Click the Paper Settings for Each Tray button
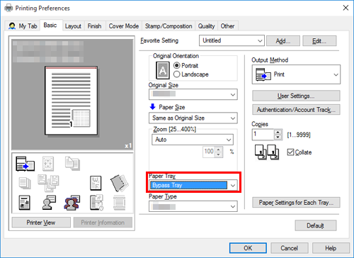 point(296,203)
